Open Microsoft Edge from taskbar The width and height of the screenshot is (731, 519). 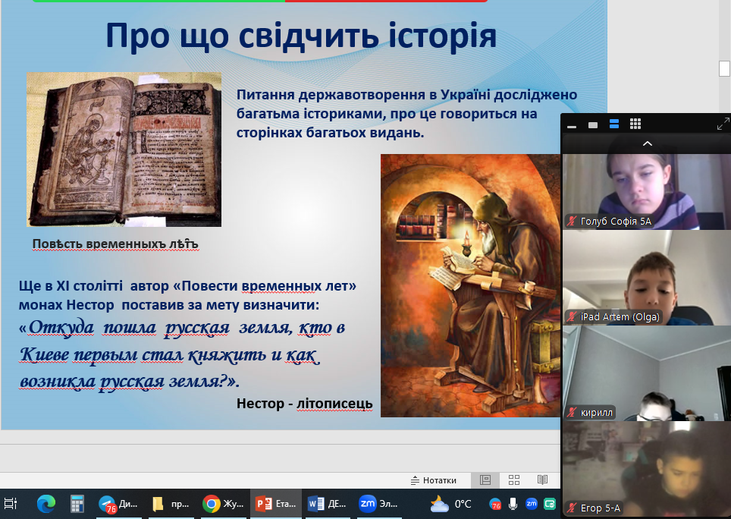(45, 504)
